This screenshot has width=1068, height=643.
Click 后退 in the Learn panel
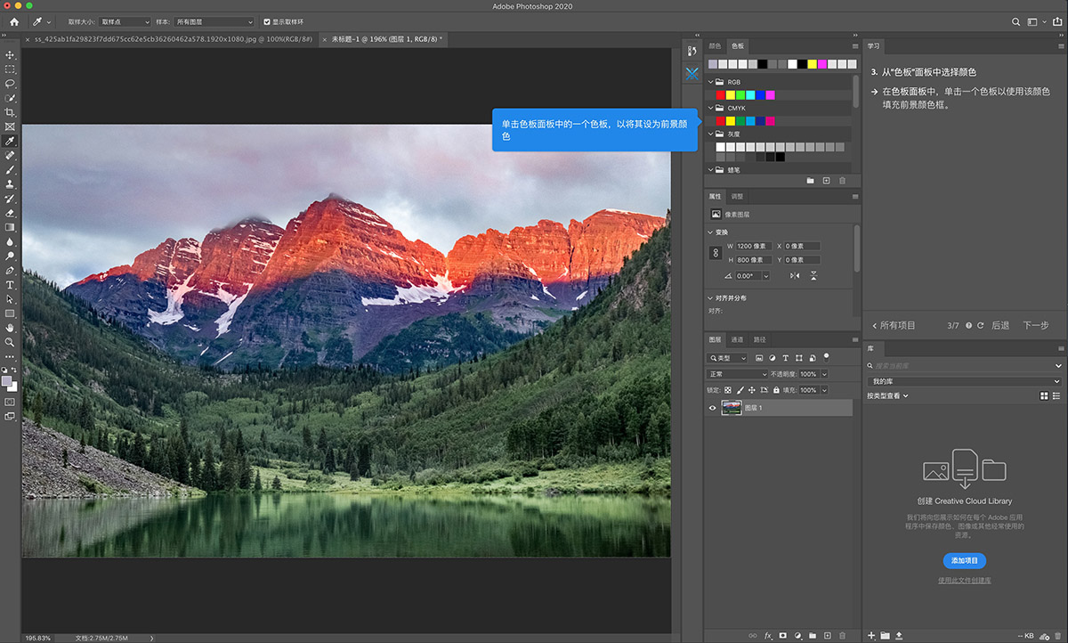1000,326
